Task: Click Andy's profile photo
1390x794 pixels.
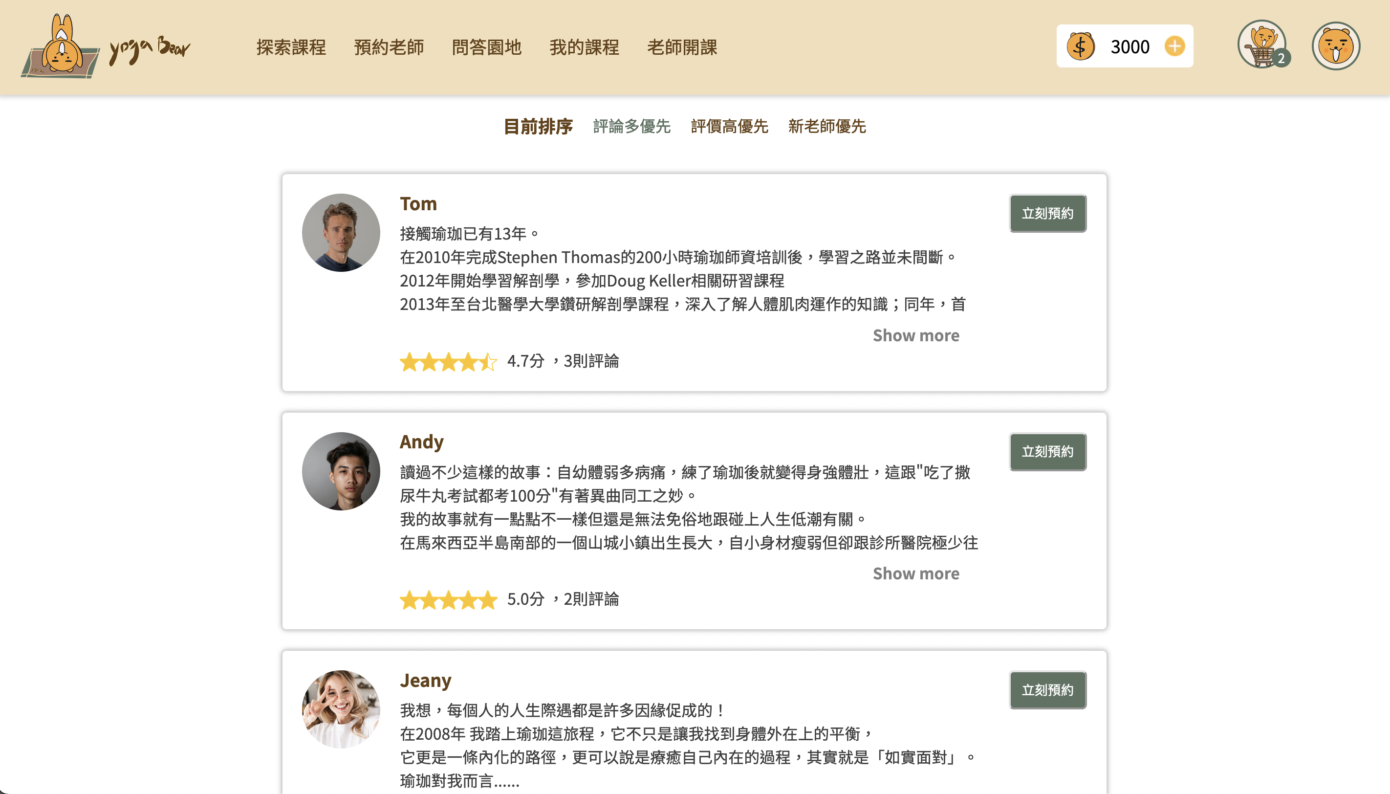Action: [x=341, y=471]
